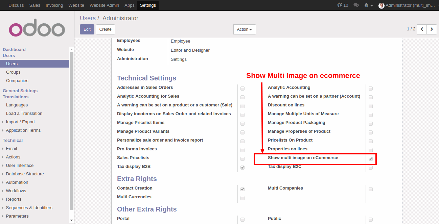Open the Sales menu
Image resolution: width=439 pixels, height=224 pixels.
(35, 5)
